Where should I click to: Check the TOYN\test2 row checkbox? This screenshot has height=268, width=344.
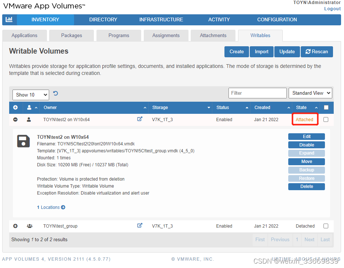pos(326,120)
